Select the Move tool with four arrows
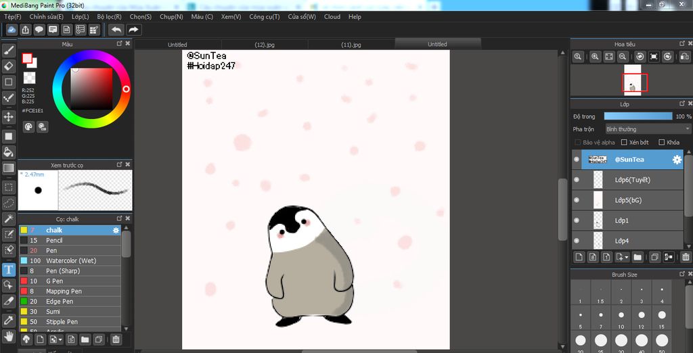This screenshot has height=353, width=693. (8, 116)
